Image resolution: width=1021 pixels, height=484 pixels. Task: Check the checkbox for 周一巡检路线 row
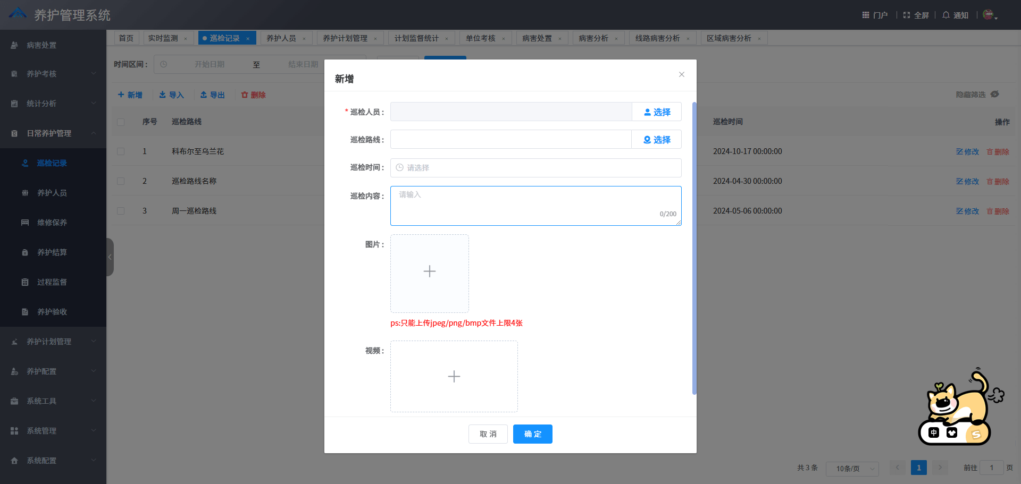pyautogui.click(x=121, y=211)
